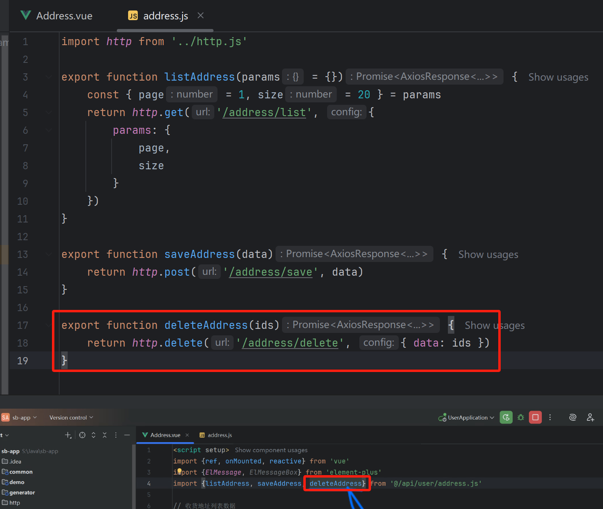Open the sb-app project dropdown
Image resolution: width=603 pixels, height=509 pixels.
24,418
